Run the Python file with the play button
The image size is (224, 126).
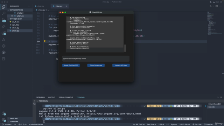tap(211, 6)
